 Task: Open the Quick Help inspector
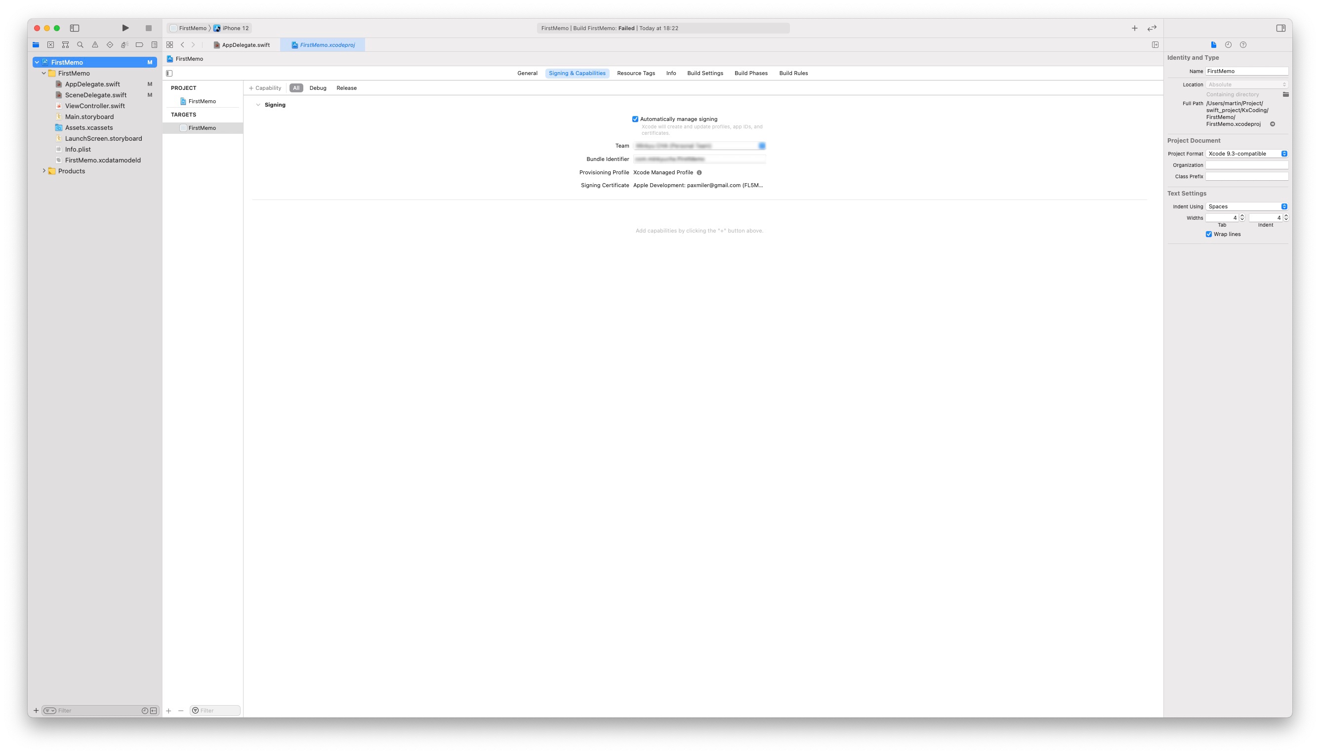point(1243,45)
